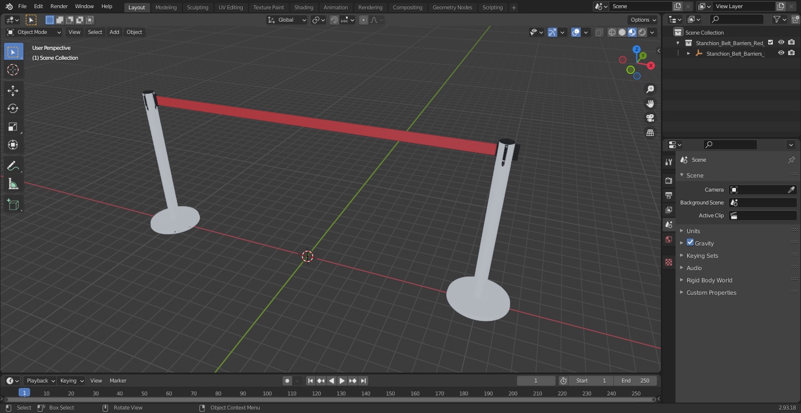
Task: Toggle timeline auto keying record button
Action: 287,381
